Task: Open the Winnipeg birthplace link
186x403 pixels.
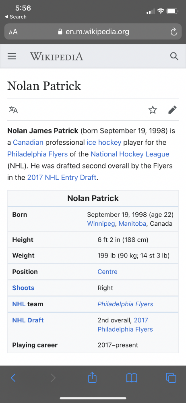Action: coord(101,224)
